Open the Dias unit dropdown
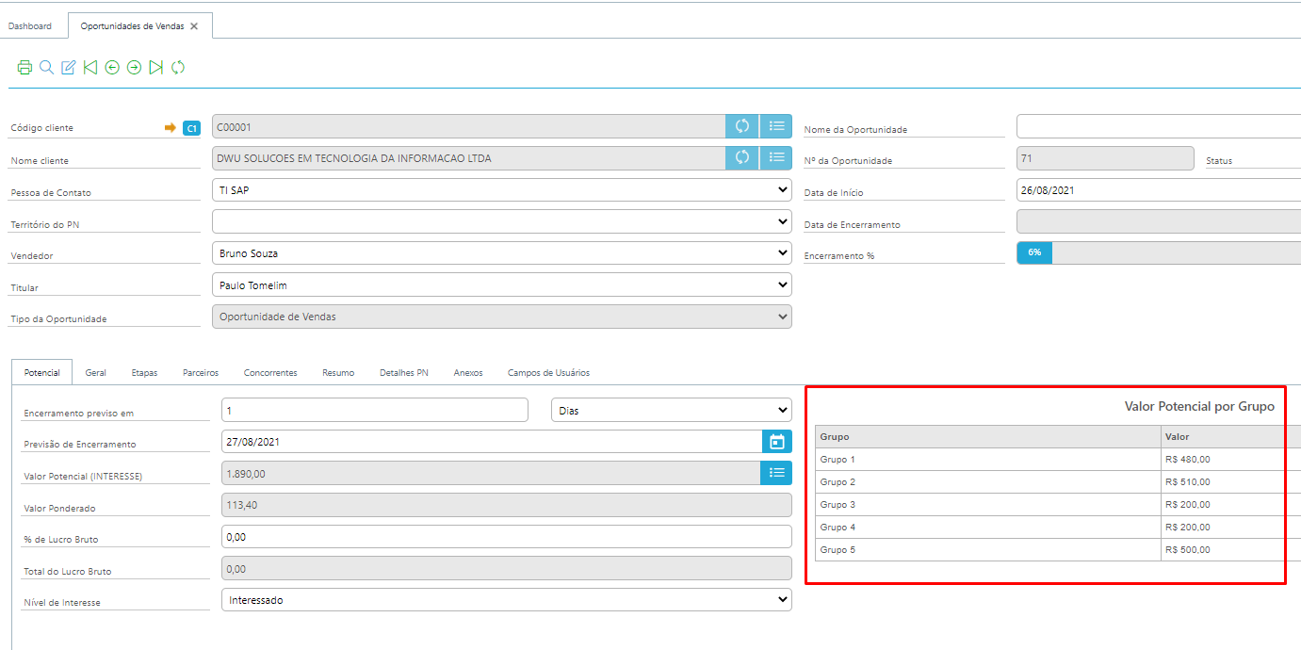Viewport: 1301px width, 650px height. 672,411
